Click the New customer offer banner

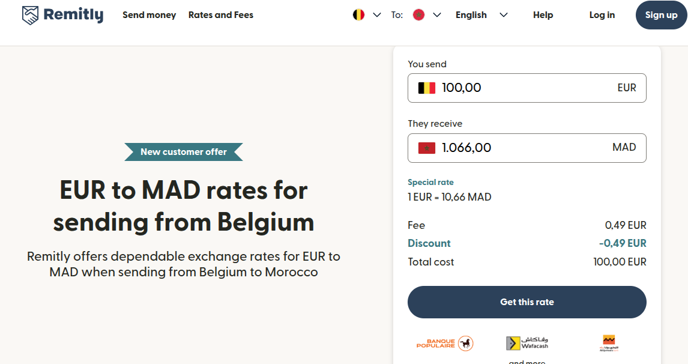pyautogui.click(x=184, y=152)
